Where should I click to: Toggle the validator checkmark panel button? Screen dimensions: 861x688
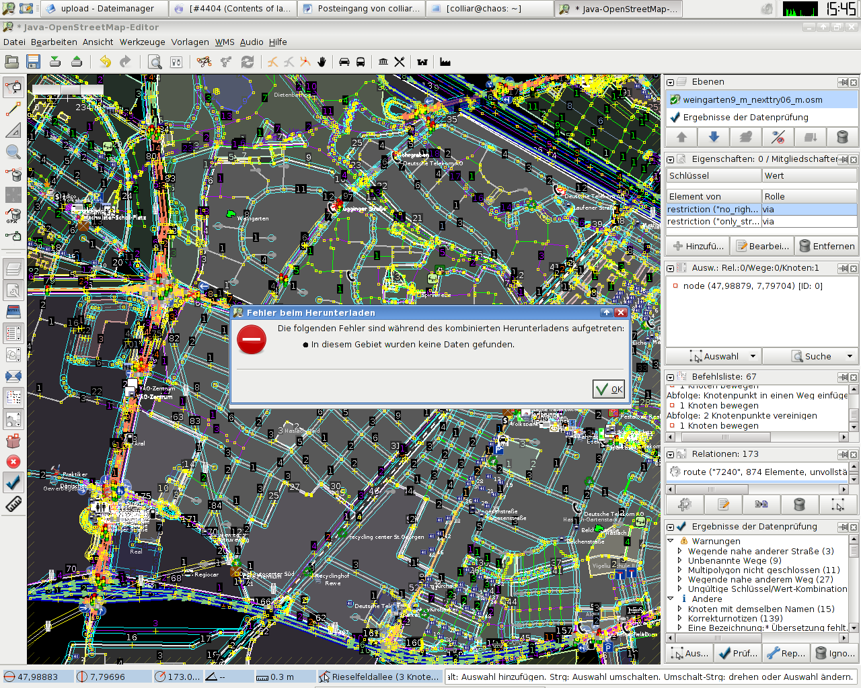13,482
